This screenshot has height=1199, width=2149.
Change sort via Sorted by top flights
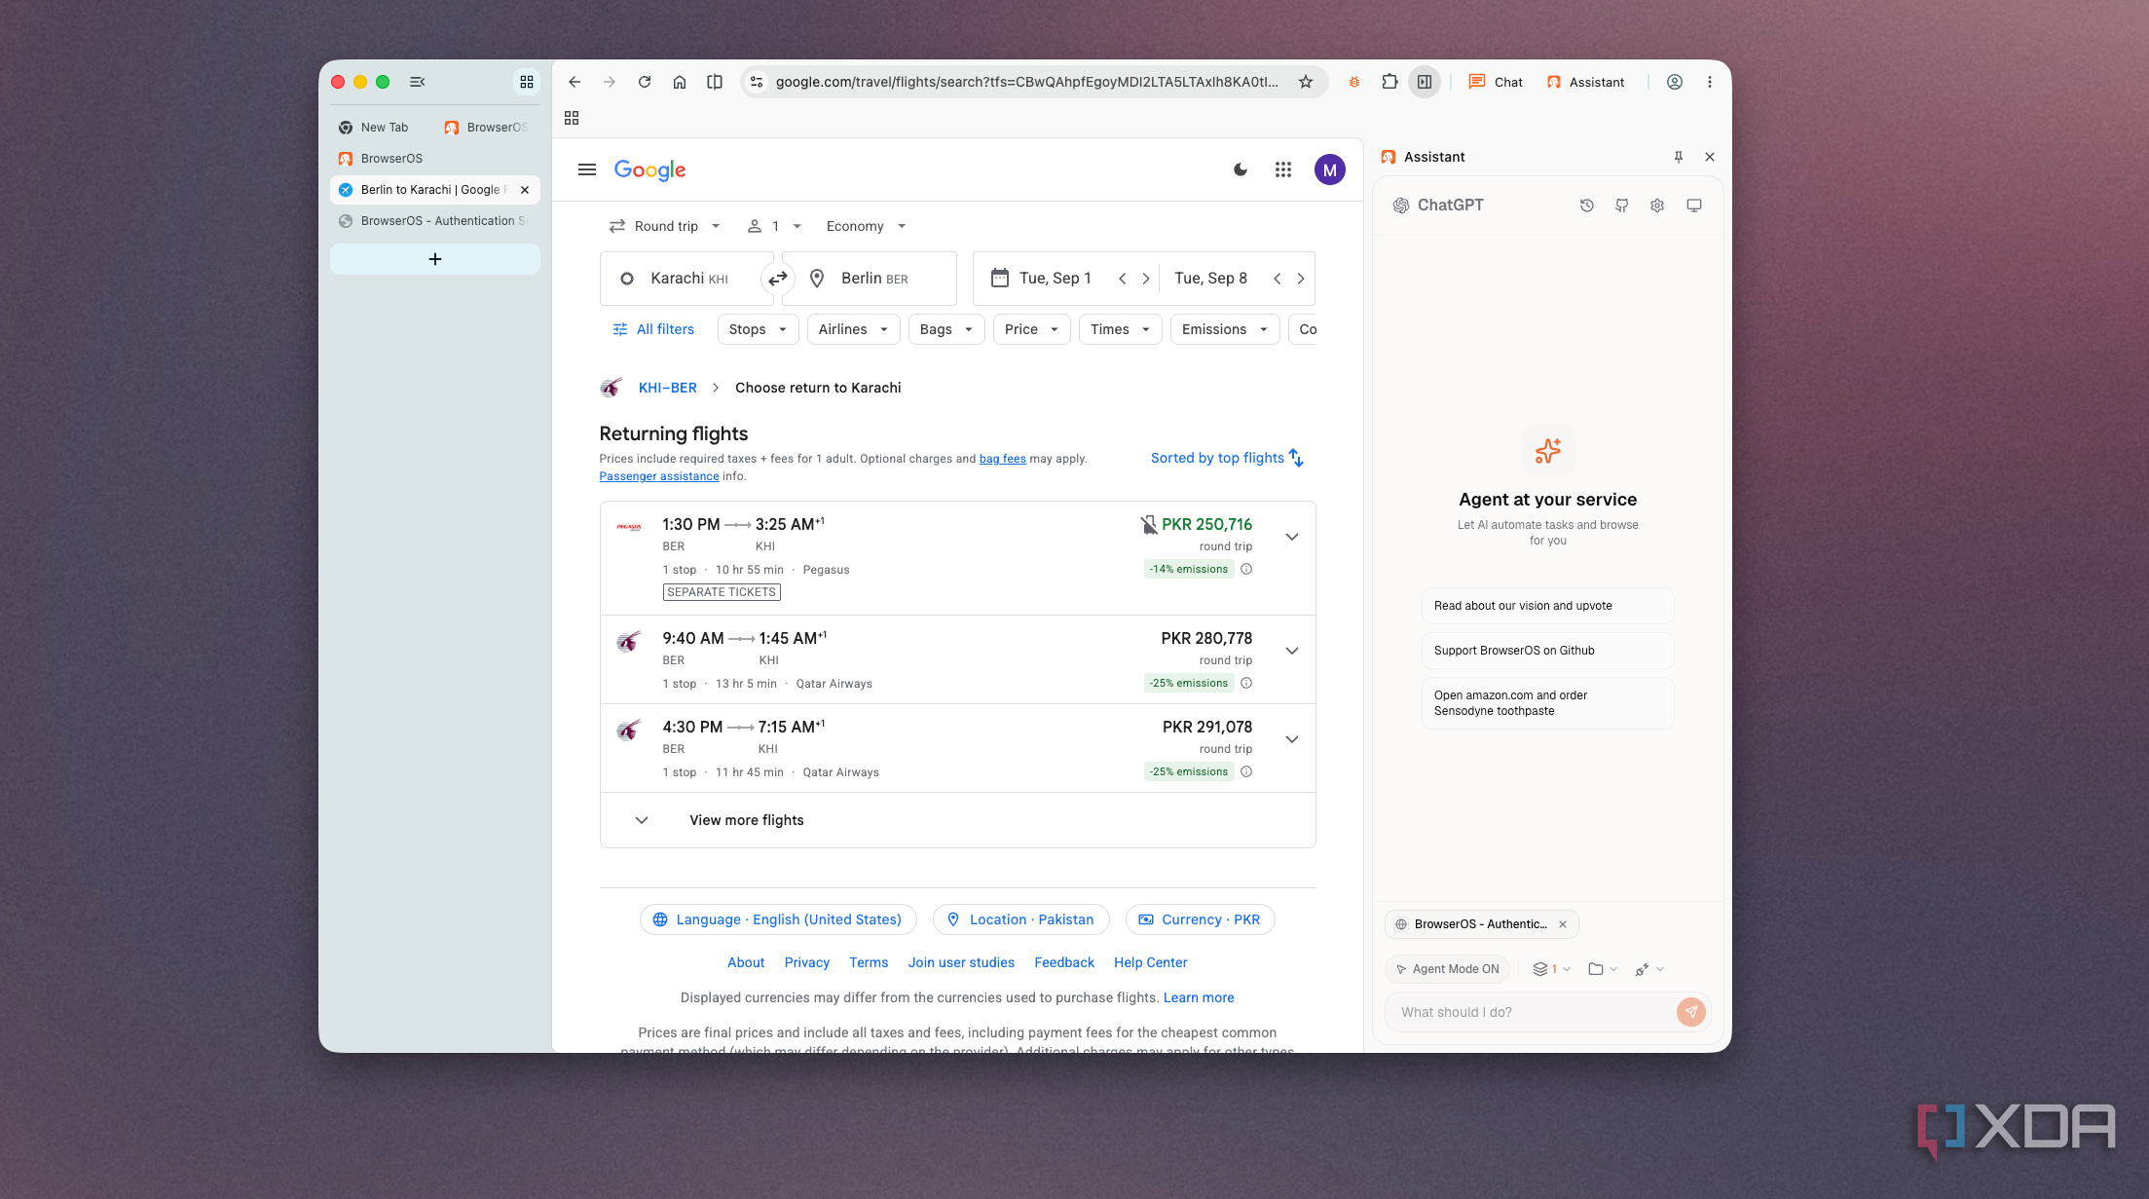tap(1227, 458)
